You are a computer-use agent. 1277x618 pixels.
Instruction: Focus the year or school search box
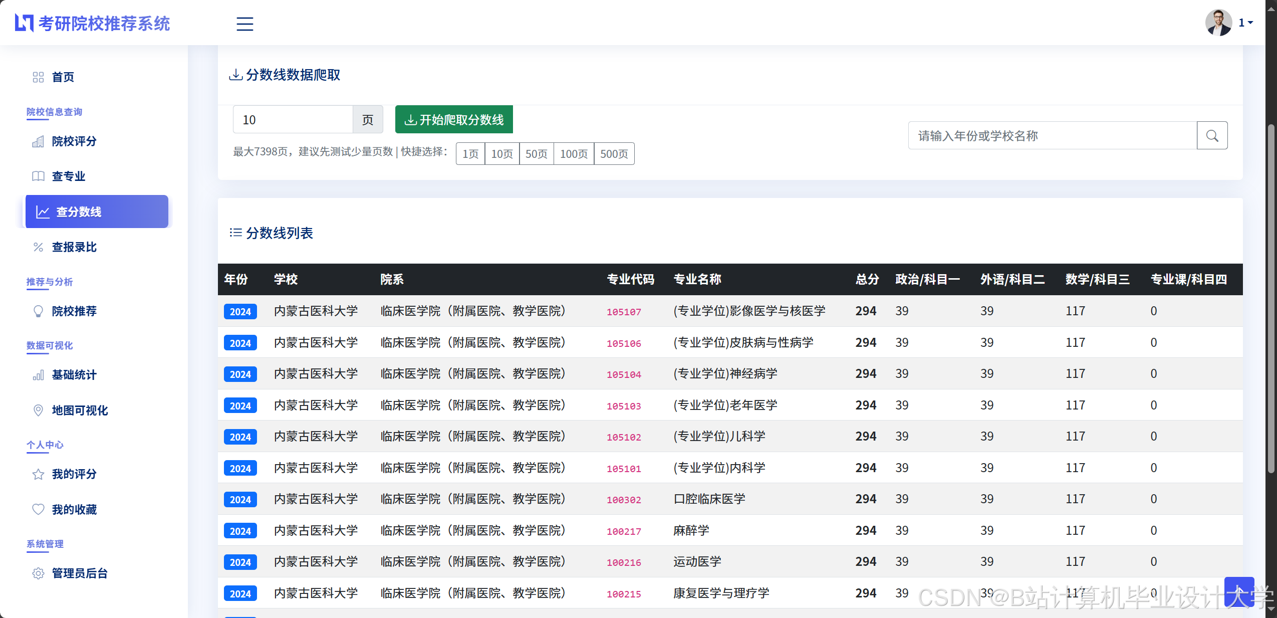[x=1052, y=136]
